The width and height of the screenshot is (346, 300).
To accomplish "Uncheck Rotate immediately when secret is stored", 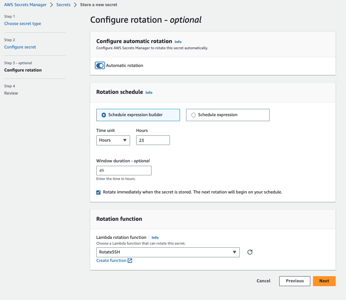I will (x=99, y=192).
